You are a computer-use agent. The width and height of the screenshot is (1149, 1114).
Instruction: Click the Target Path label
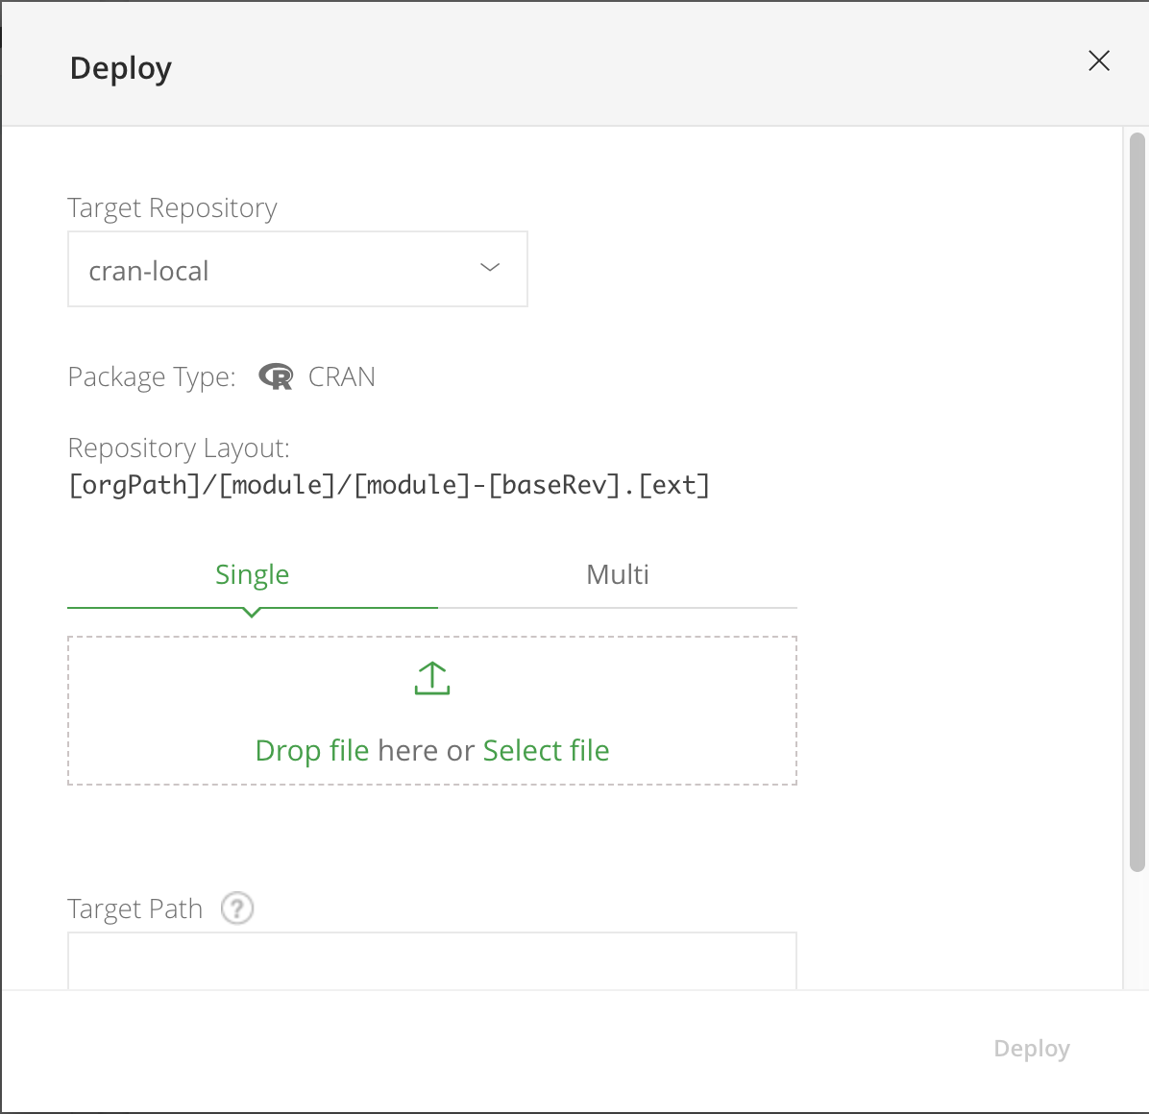click(135, 908)
